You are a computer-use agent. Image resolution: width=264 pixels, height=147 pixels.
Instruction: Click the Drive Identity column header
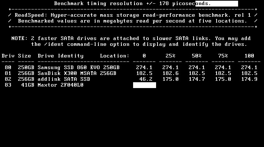61,56
